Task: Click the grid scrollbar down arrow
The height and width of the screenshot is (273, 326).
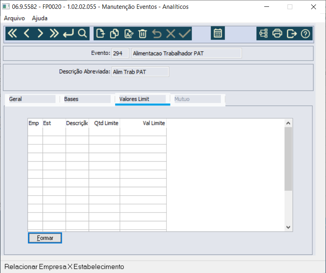Action: [288, 227]
